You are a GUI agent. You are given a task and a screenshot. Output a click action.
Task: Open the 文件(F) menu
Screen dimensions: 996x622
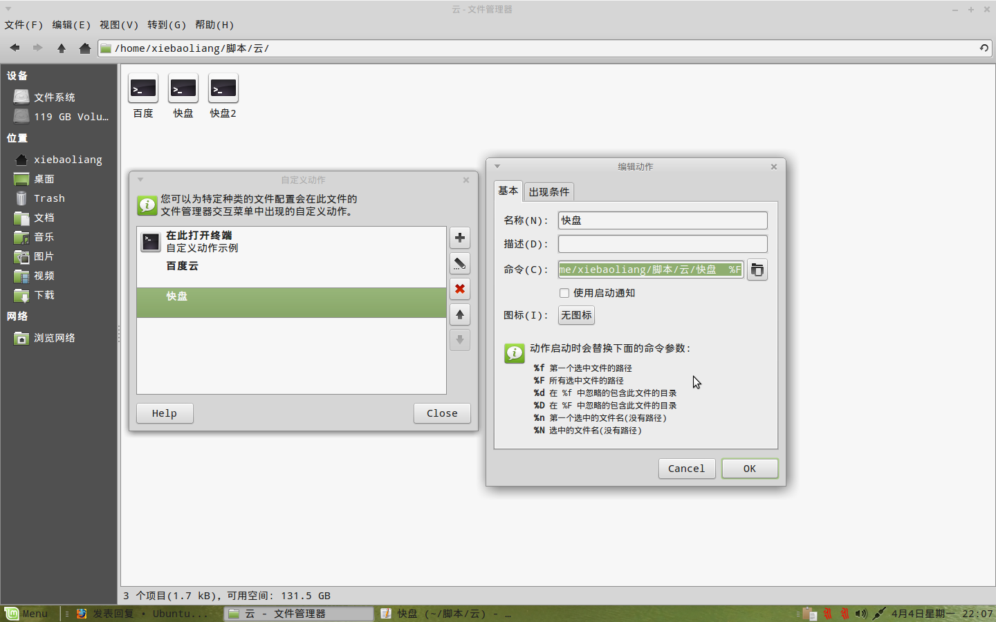click(x=24, y=25)
